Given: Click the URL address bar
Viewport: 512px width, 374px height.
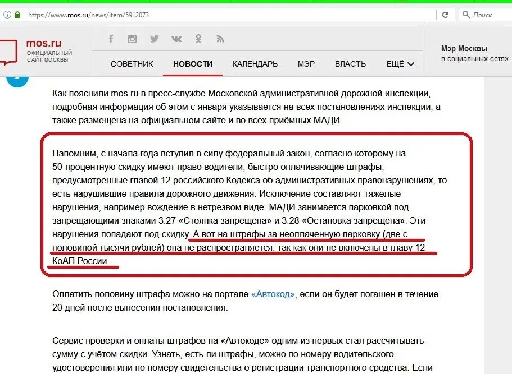Looking at the screenshot, I should [229, 15].
